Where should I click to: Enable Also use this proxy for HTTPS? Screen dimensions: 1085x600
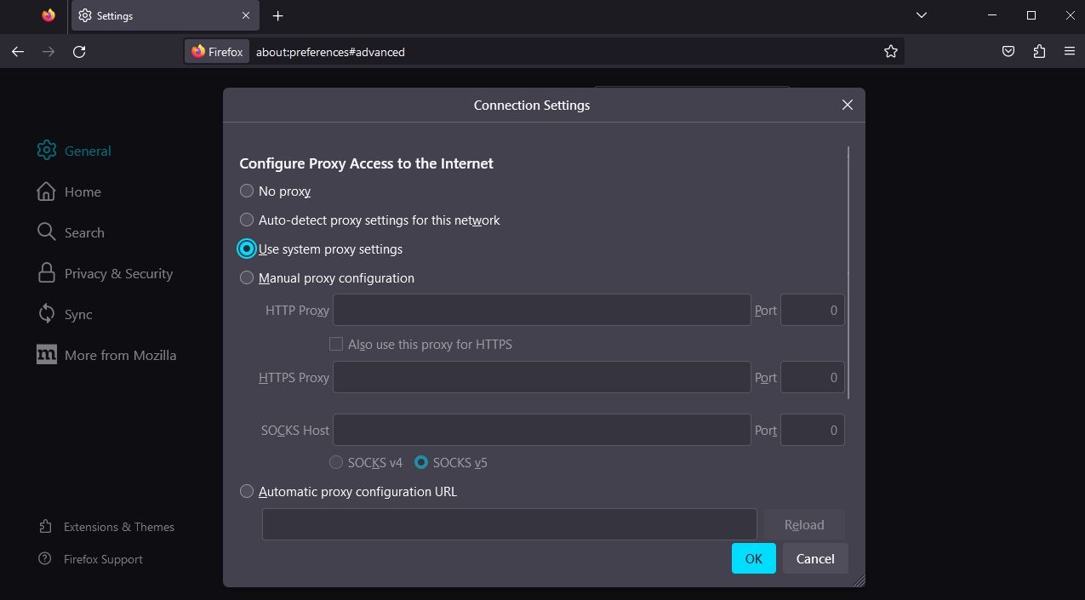(x=336, y=344)
